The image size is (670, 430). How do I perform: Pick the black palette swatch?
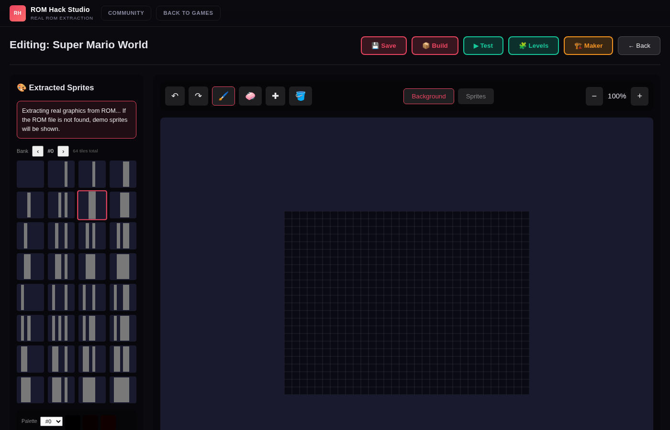point(73,422)
